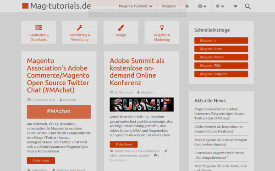Open Installation & Datenbank category
275x171 pixels.
point(38,37)
